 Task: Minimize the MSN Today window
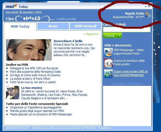[146, 6]
